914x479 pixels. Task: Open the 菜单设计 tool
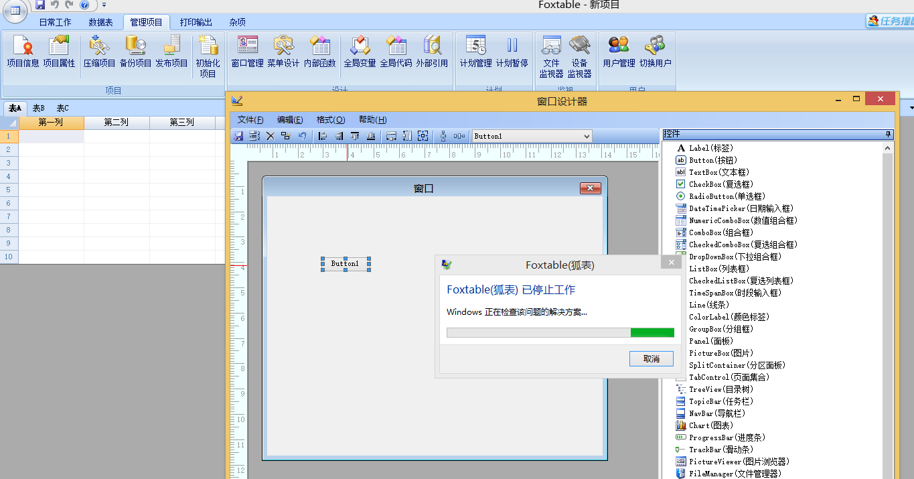283,51
